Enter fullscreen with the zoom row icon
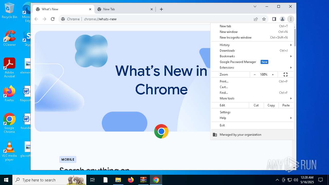Image resolution: width=329 pixels, height=185 pixels. 285,75
